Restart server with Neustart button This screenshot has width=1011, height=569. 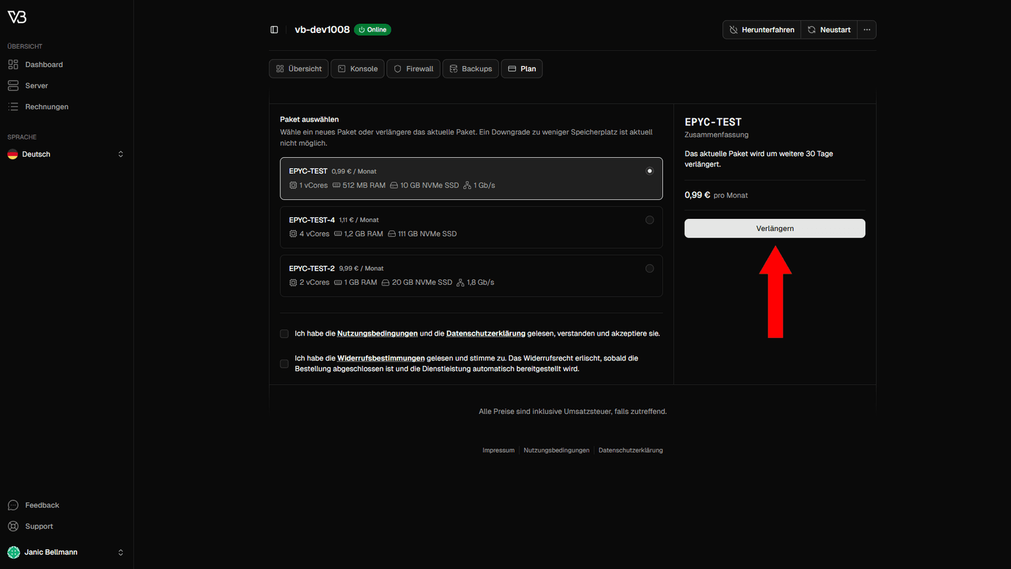click(829, 30)
